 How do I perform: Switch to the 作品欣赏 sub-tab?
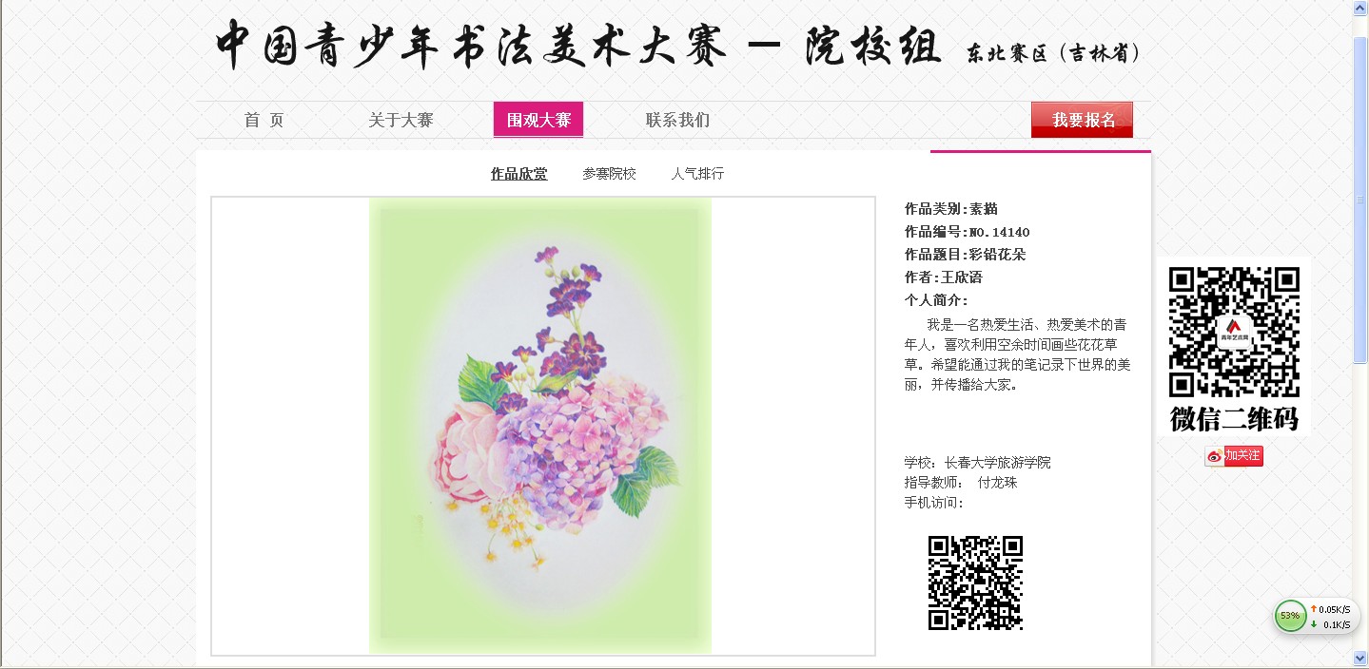(518, 174)
